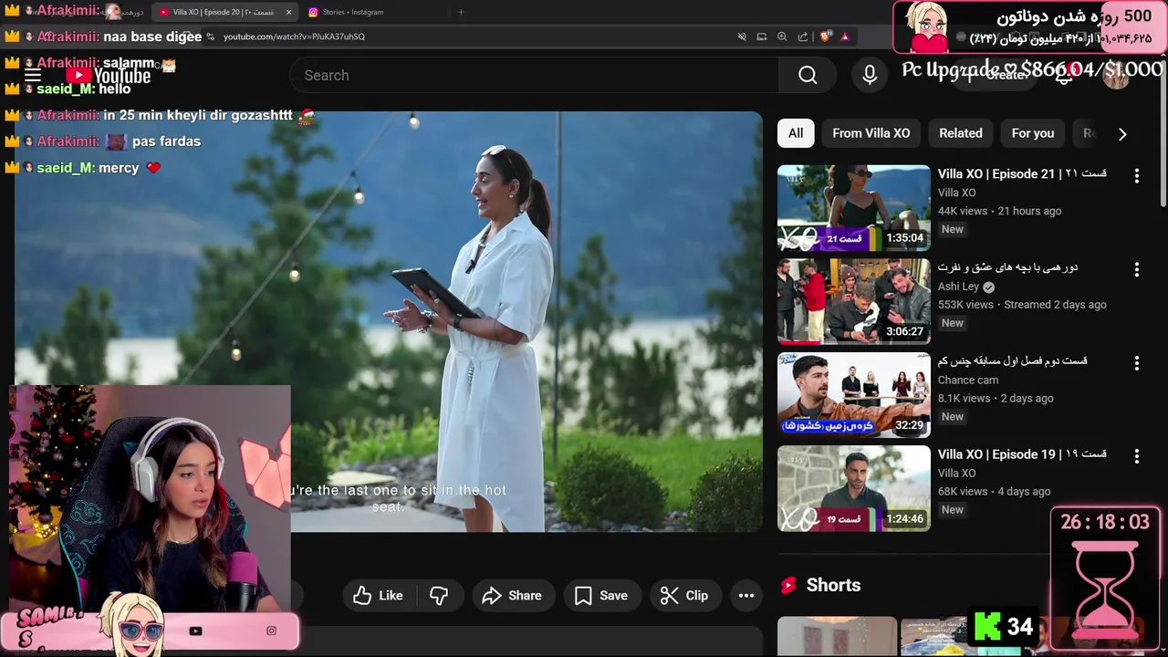
Task: Open options menu for Episode 19 video
Action: click(x=1137, y=456)
